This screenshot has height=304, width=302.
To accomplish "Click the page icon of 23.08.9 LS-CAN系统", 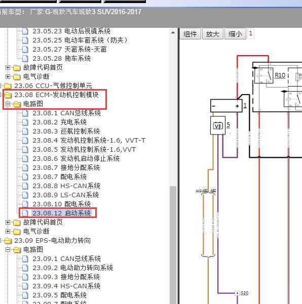I will 25,195.
